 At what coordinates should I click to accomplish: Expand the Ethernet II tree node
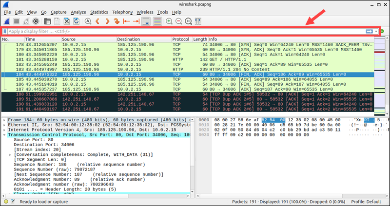(5, 125)
